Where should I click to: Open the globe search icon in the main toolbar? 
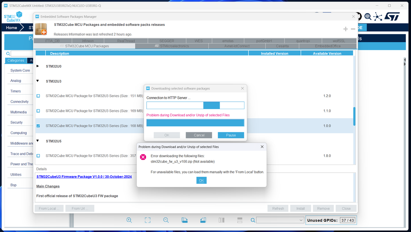tap(368, 17)
